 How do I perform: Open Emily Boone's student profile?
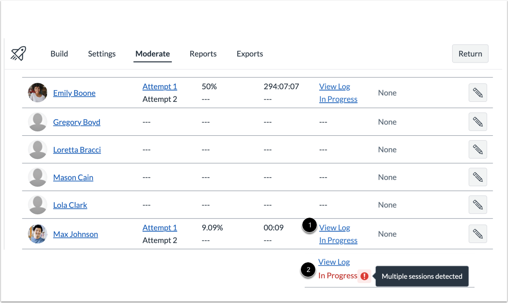point(74,93)
